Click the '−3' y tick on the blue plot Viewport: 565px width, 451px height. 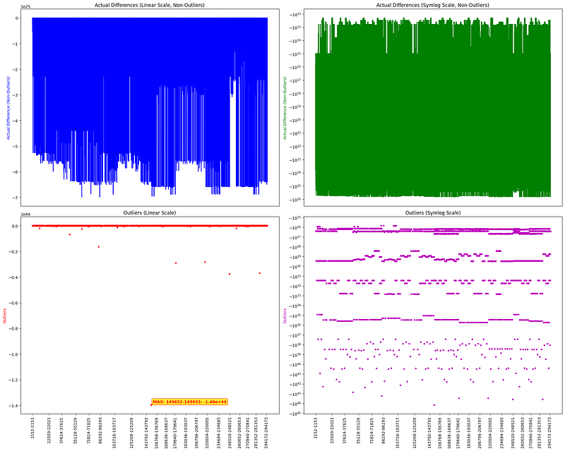point(15,95)
